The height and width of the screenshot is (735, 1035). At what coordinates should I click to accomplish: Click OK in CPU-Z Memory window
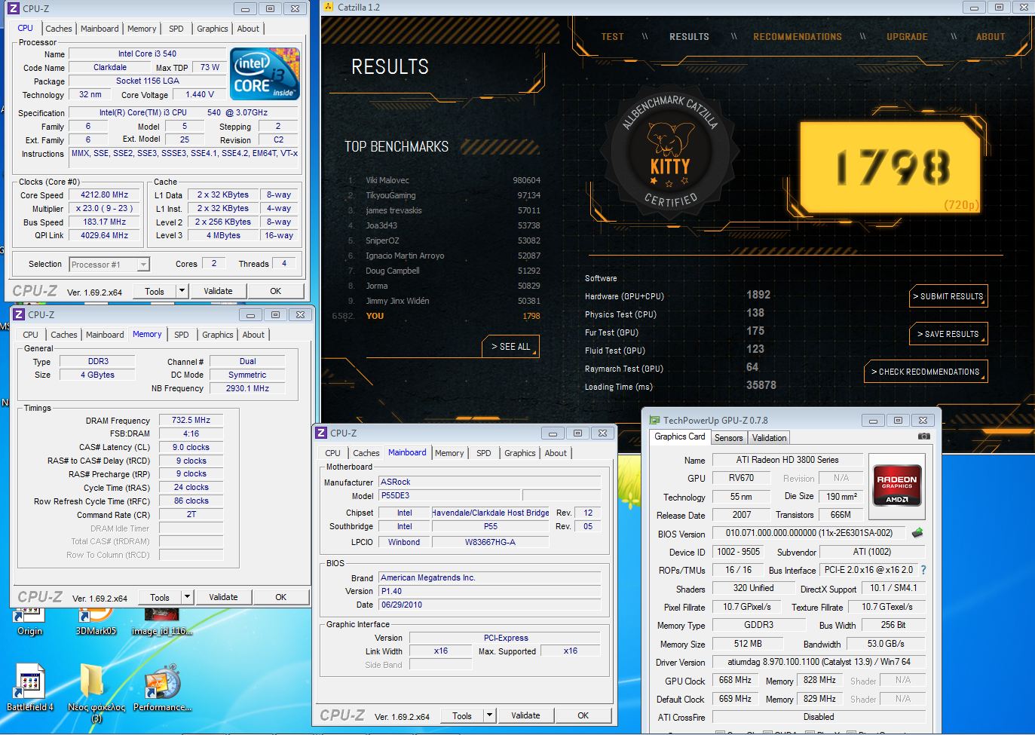click(x=280, y=597)
